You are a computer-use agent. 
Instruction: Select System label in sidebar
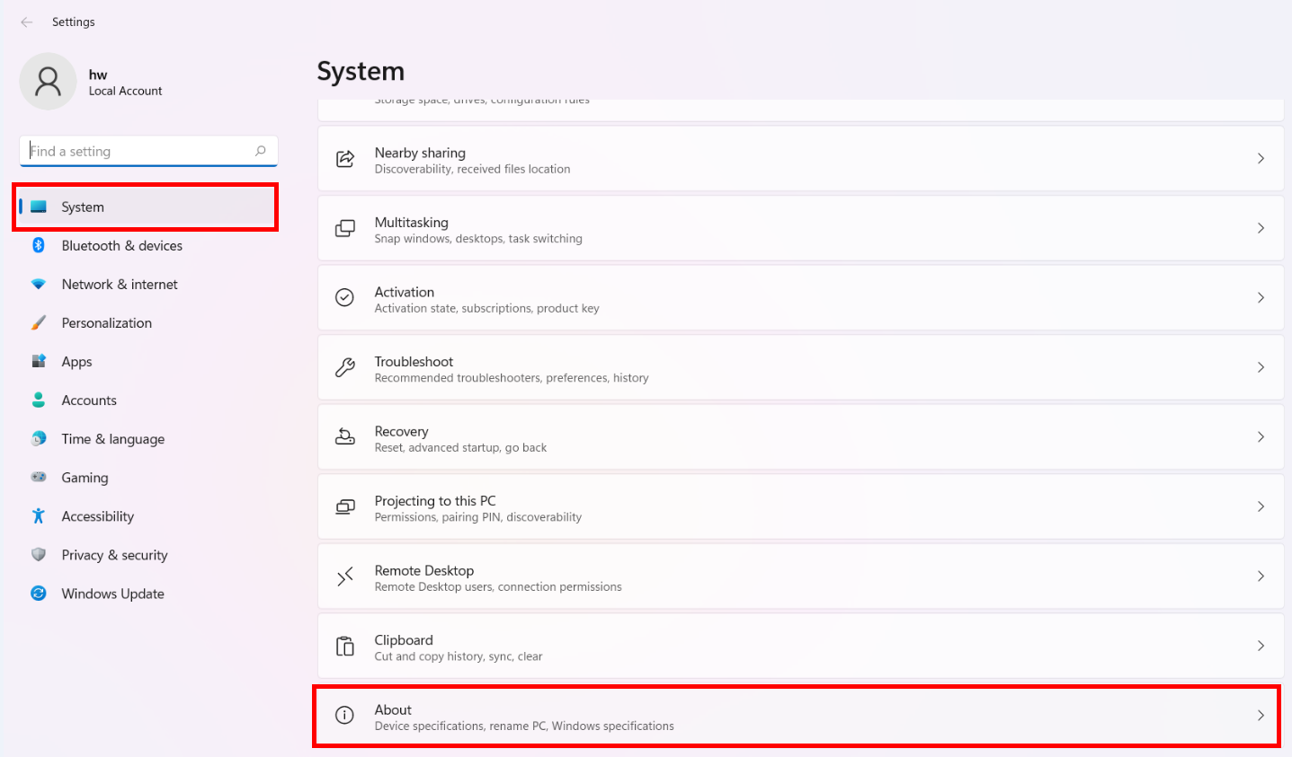(x=83, y=207)
